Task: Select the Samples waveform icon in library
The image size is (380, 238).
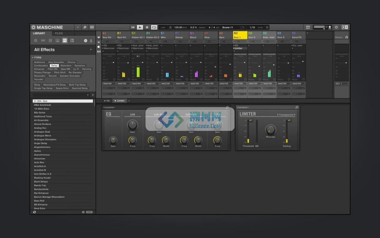Action: pos(72,41)
